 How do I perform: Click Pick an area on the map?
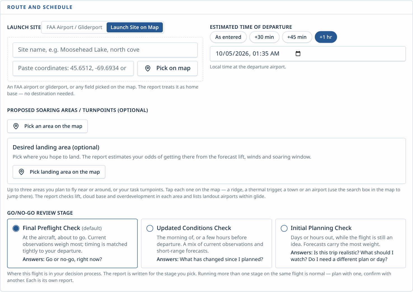tap(47, 126)
